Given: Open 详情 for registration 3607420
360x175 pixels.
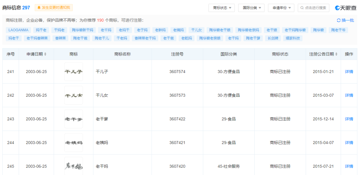Looking at the screenshot, I should pyautogui.click(x=349, y=166).
